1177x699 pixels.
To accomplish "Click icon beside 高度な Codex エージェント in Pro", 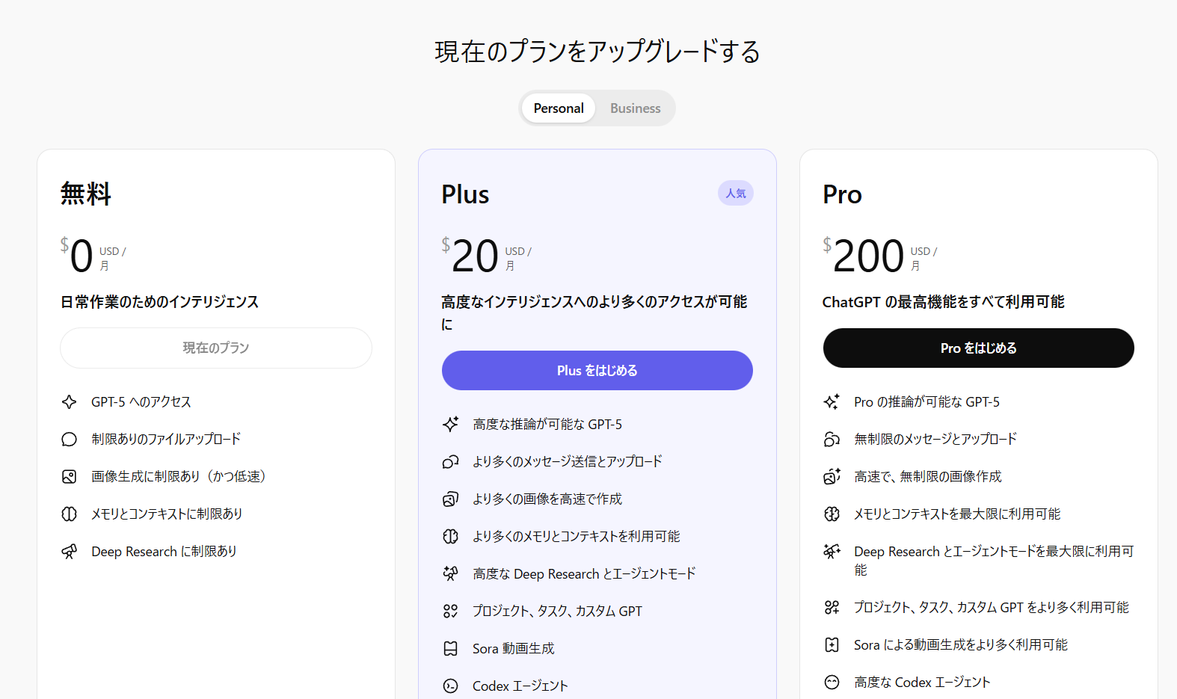I will coord(832,683).
